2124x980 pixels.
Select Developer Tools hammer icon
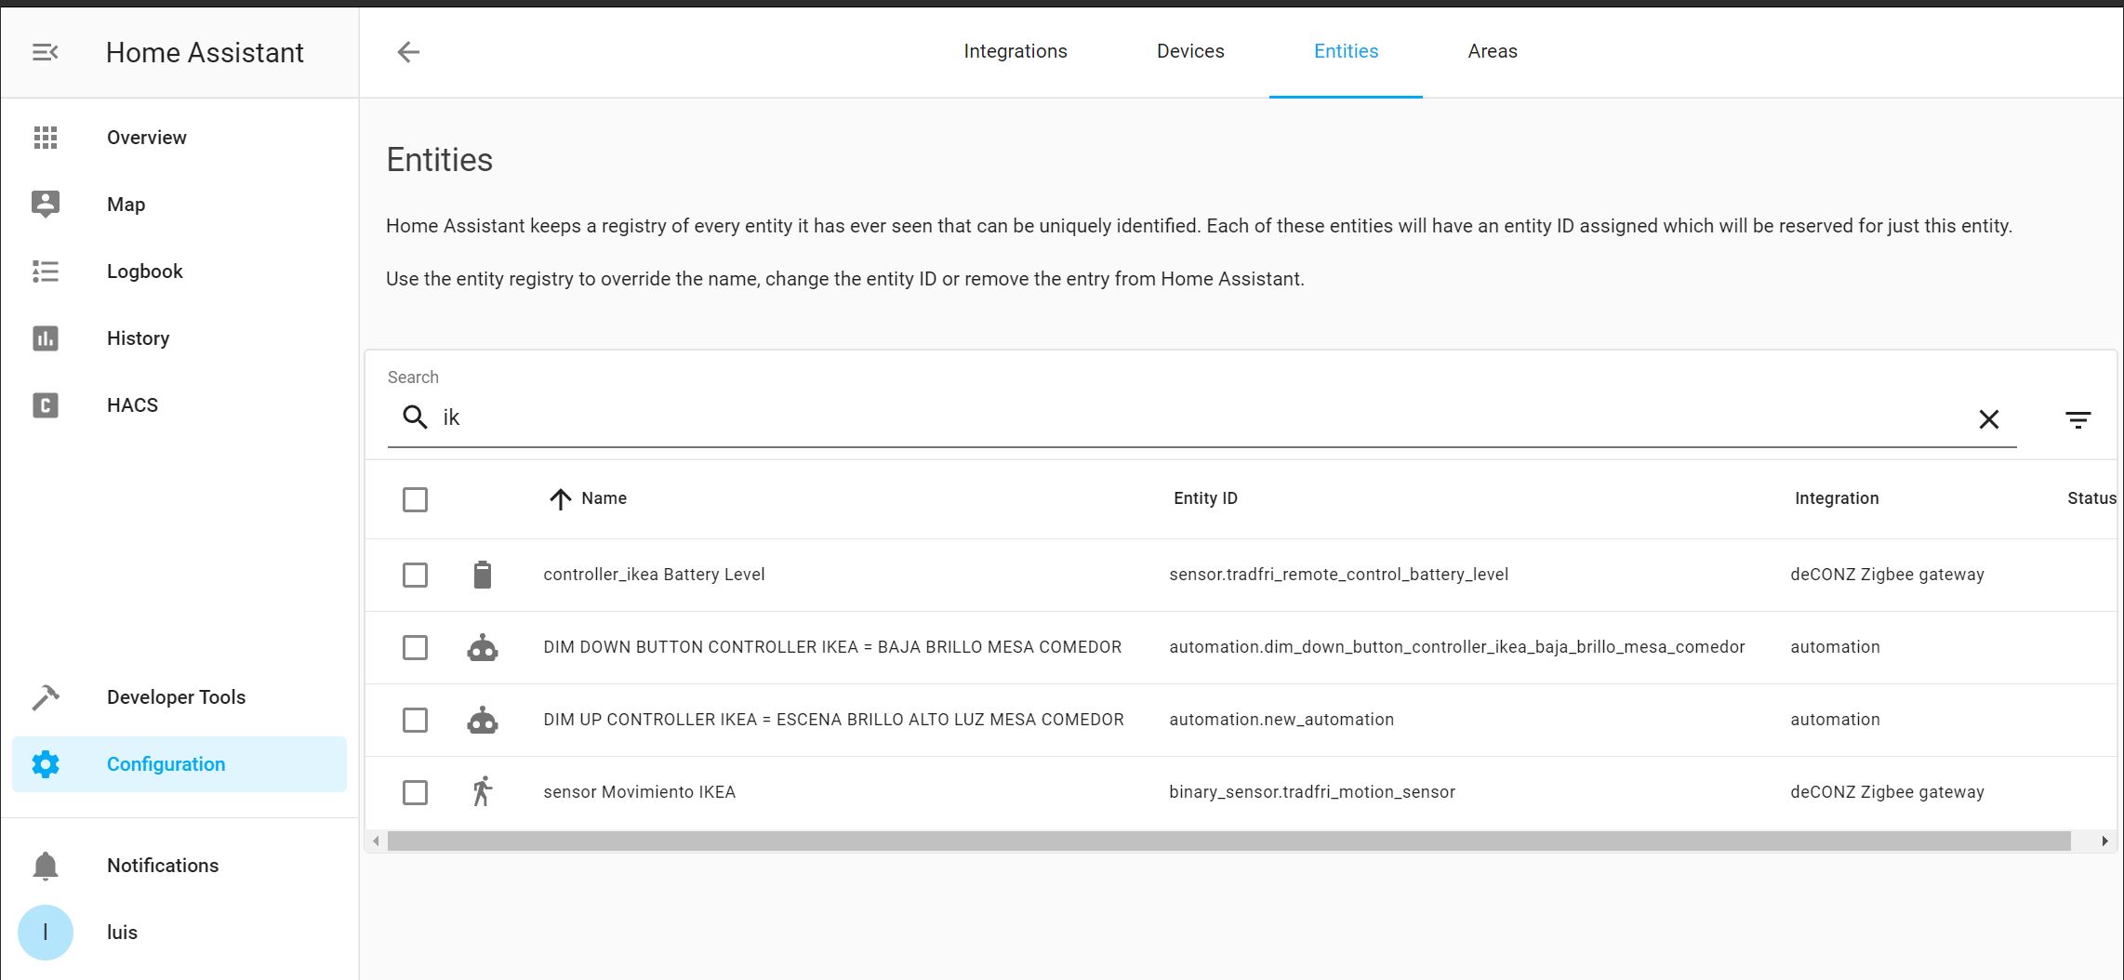45,696
